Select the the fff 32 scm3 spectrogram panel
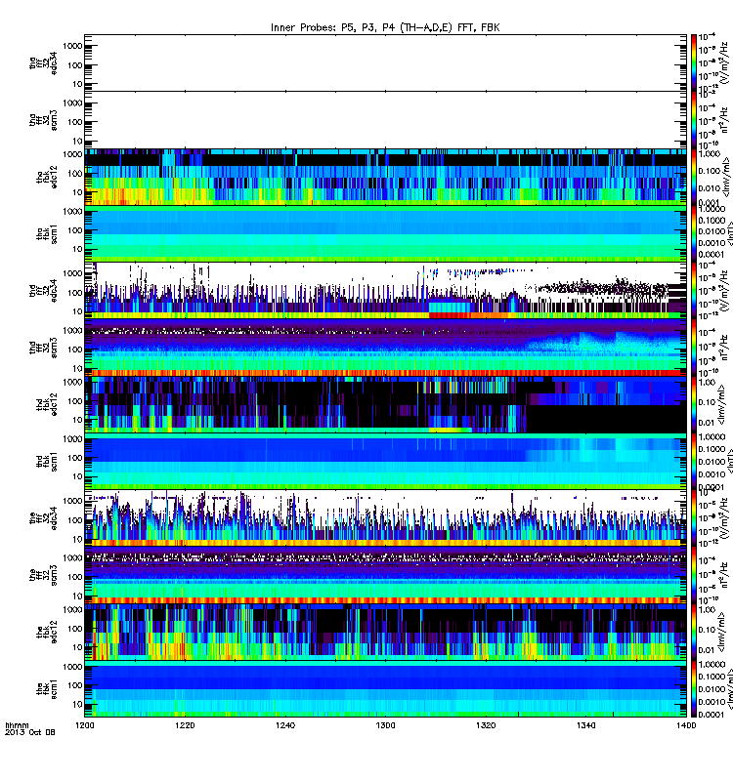 click(385, 575)
